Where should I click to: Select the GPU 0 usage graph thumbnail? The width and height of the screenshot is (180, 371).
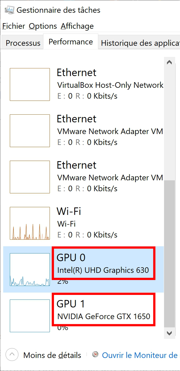tap(30, 269)
